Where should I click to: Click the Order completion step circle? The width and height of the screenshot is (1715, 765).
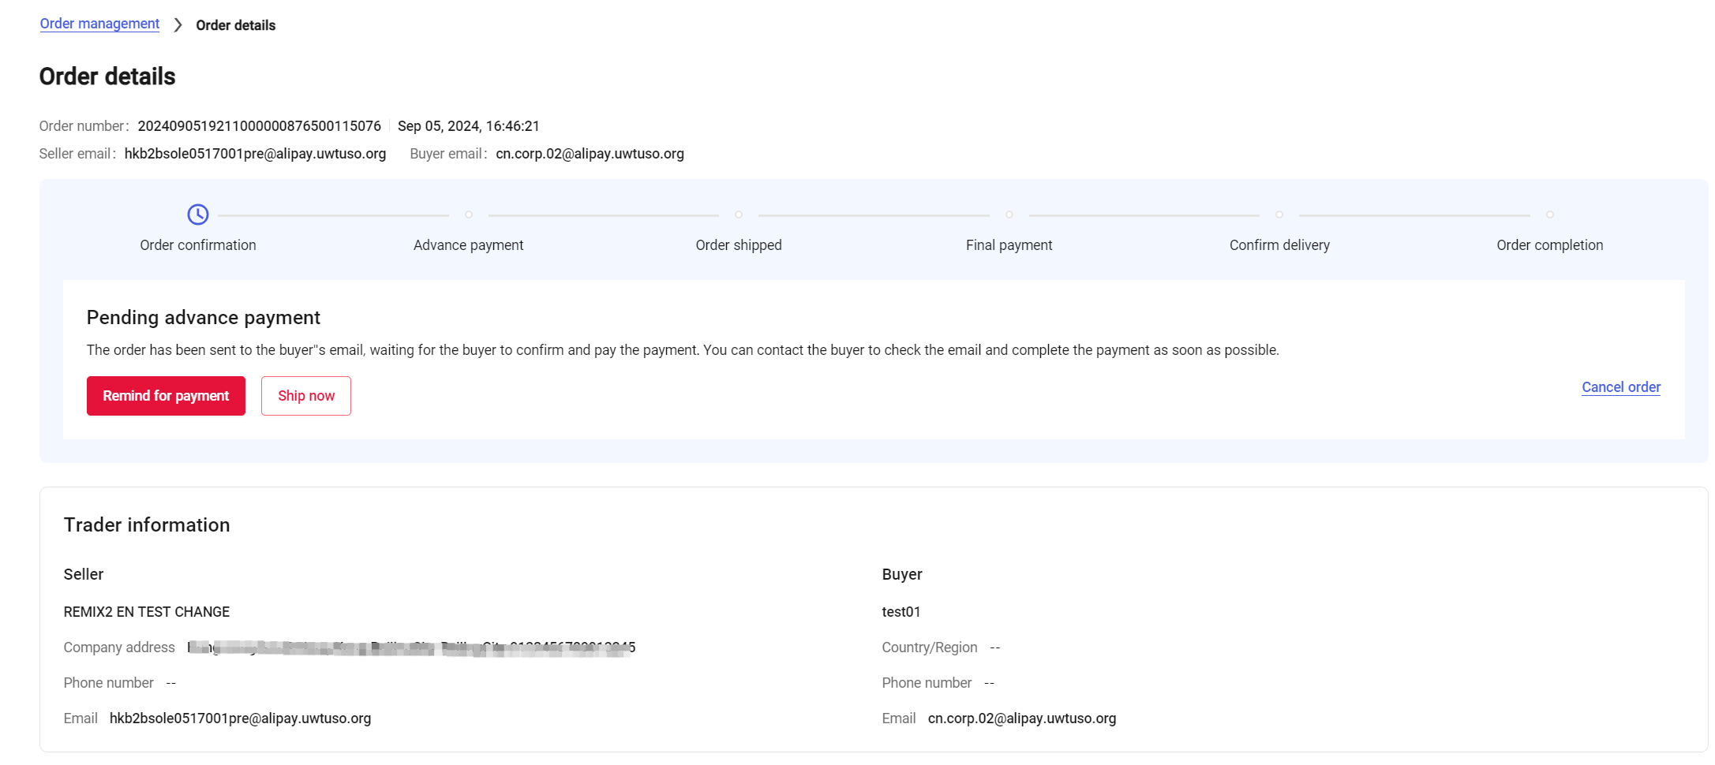[1550, 215]
